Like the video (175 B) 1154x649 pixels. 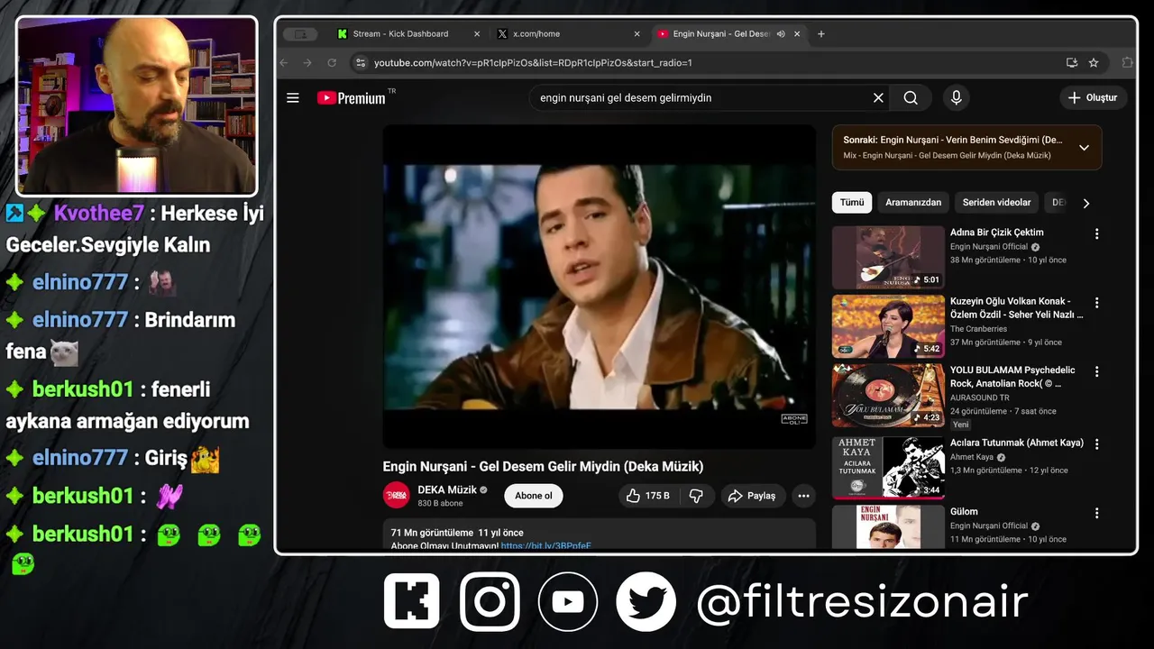click(x=648, y=496)
